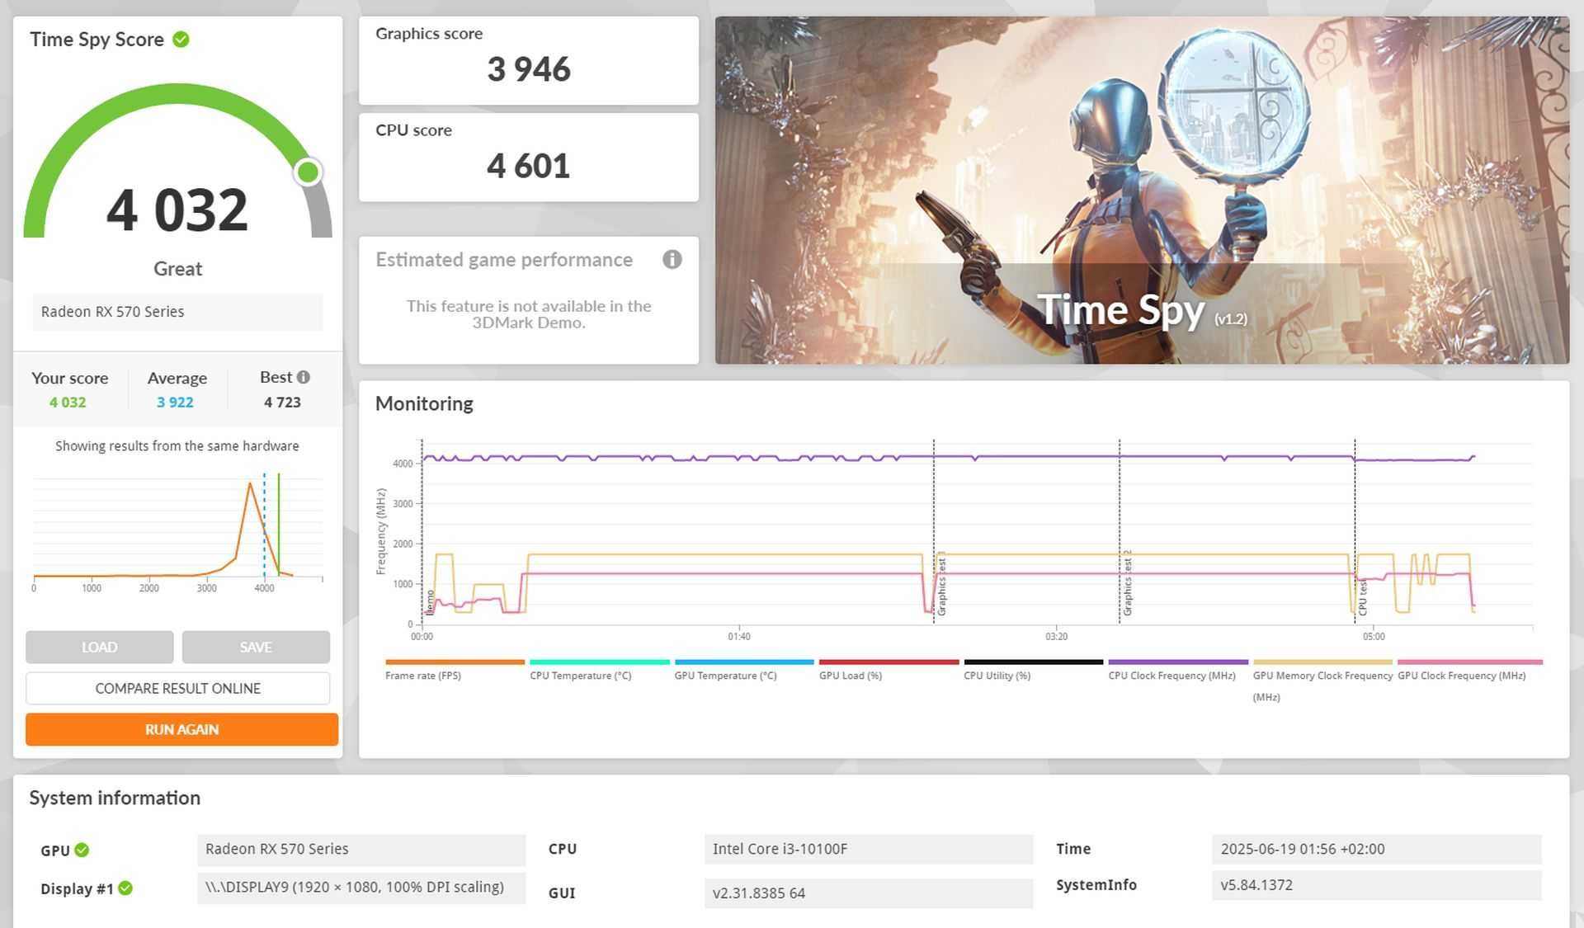Toggle the CPU Temperature legend swatch
Image resolution: width=1584 pixels, height=928 pixels.
click(599, 662)
